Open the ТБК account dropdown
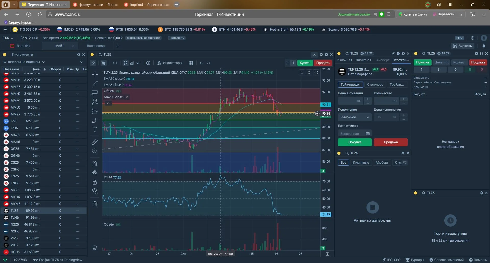Screen dimensions: 490x263 point(8,38)
